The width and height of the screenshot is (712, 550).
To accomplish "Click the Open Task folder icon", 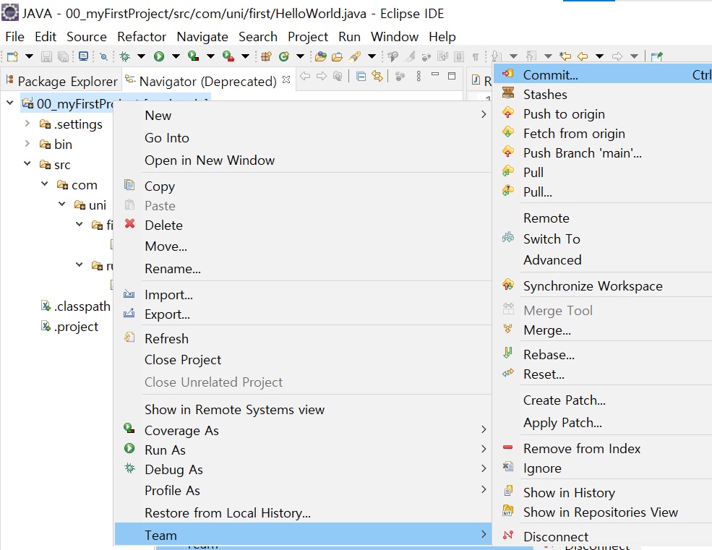I will click(x=337, y=56).
